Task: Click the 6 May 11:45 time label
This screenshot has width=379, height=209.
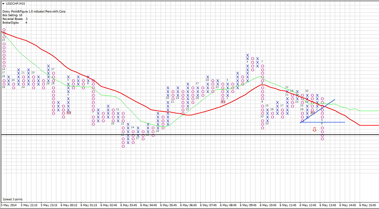Action: tap(288, 205)
